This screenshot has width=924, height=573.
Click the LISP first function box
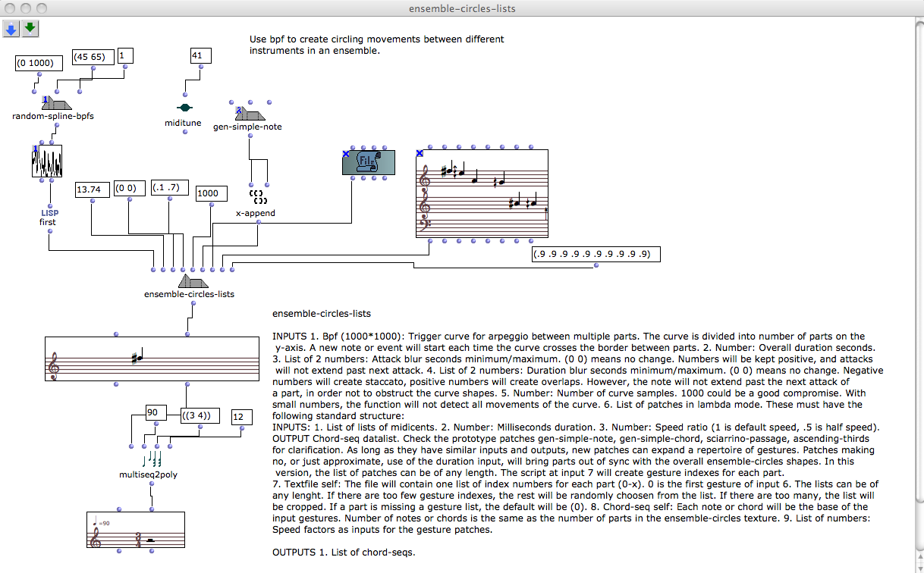[49, 218]
